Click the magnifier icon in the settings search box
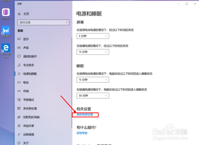 [67, 22]
